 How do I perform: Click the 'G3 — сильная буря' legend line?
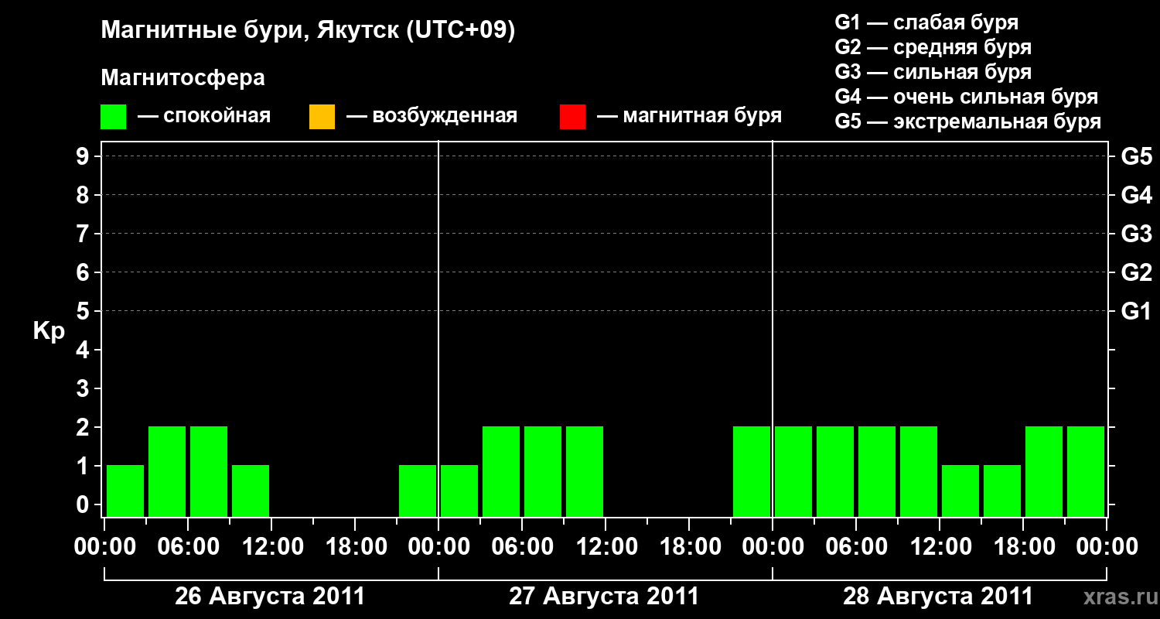tap(933, 72)
